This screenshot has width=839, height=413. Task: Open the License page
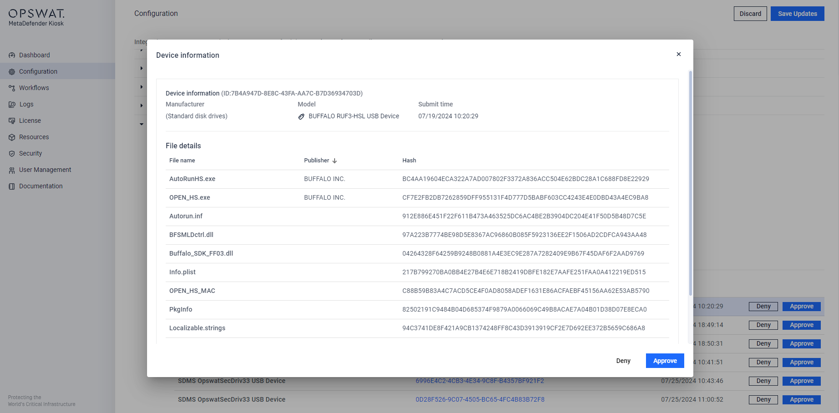30,121
